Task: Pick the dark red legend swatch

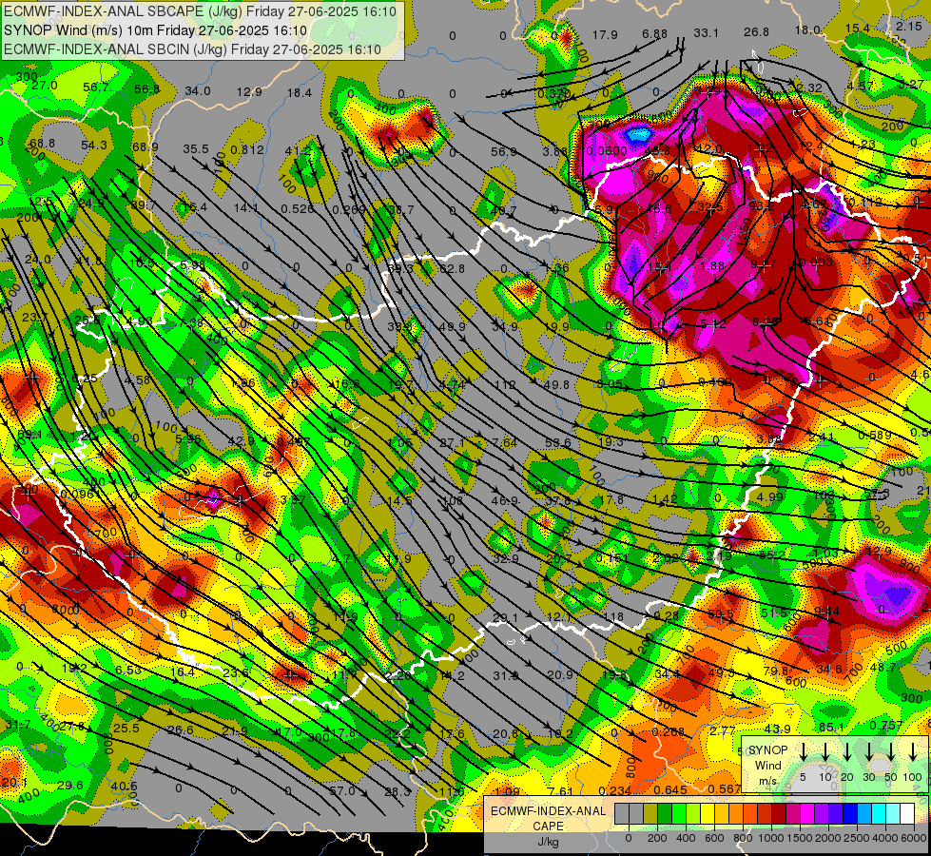Action: [779, 814]
